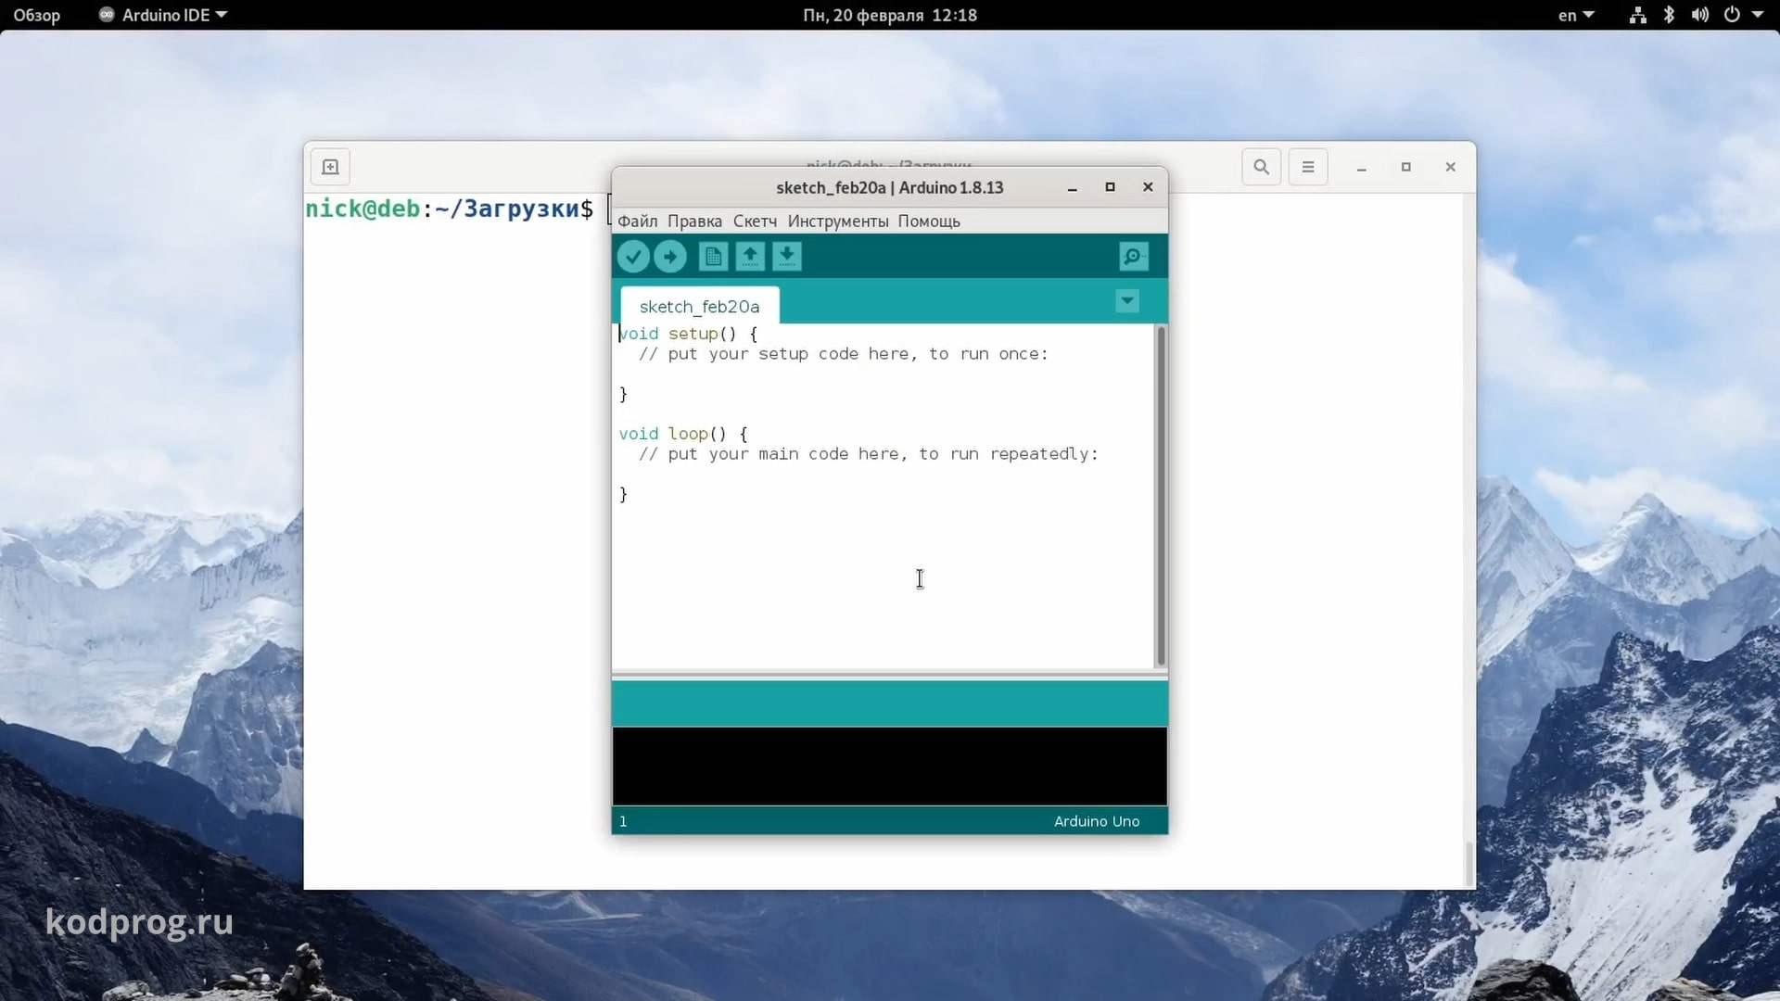Open the Обзор activities overview
This screenshot has height=1001, width=1780.
pos(37,15)
